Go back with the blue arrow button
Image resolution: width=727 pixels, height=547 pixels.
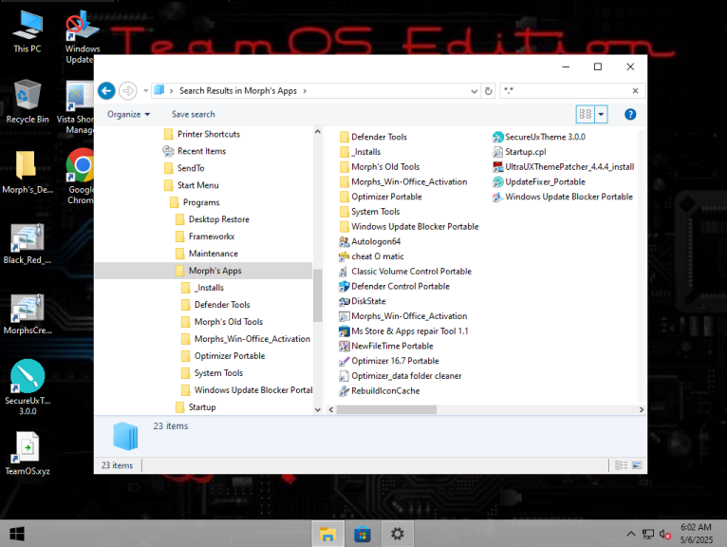106,90
